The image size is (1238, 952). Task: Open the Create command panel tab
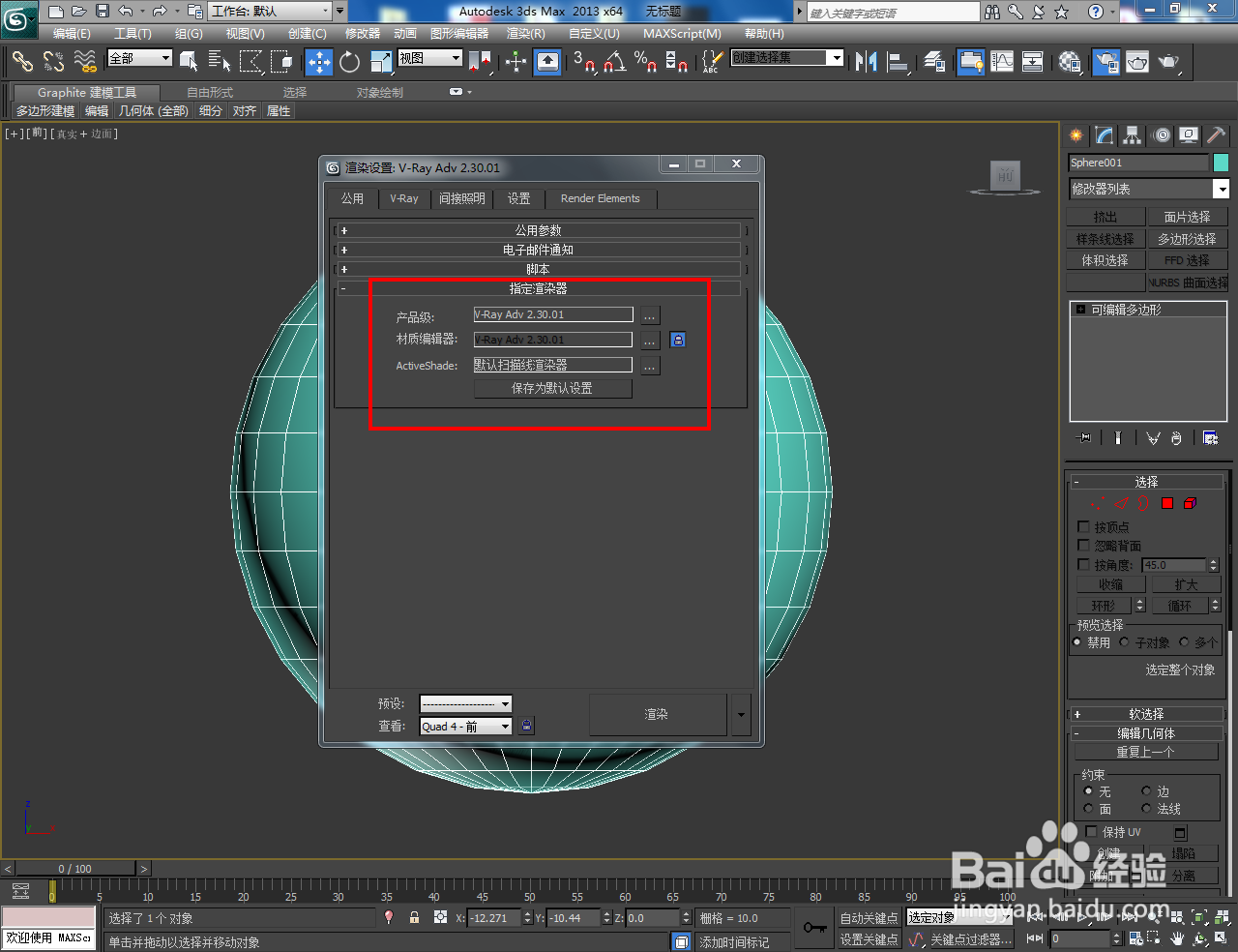click(1076, 135)
